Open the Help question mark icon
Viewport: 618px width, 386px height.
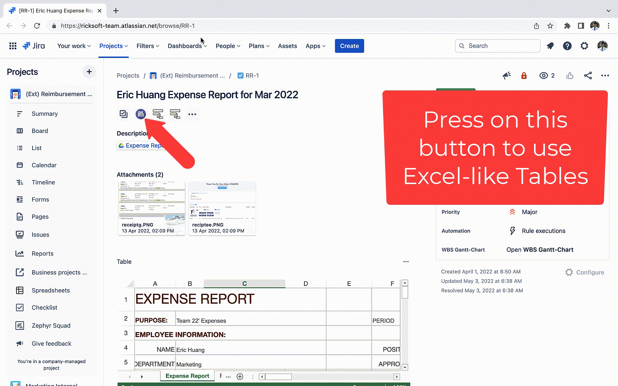pyautogui.click(x=567, y=46)
